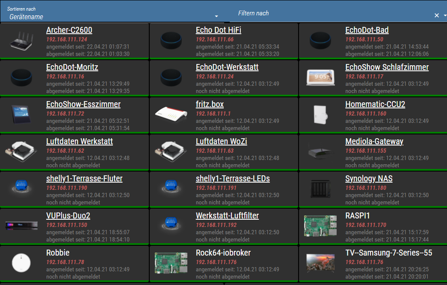Select the Robbie device name
The image size is (447, 285).
tap(58, 253)
